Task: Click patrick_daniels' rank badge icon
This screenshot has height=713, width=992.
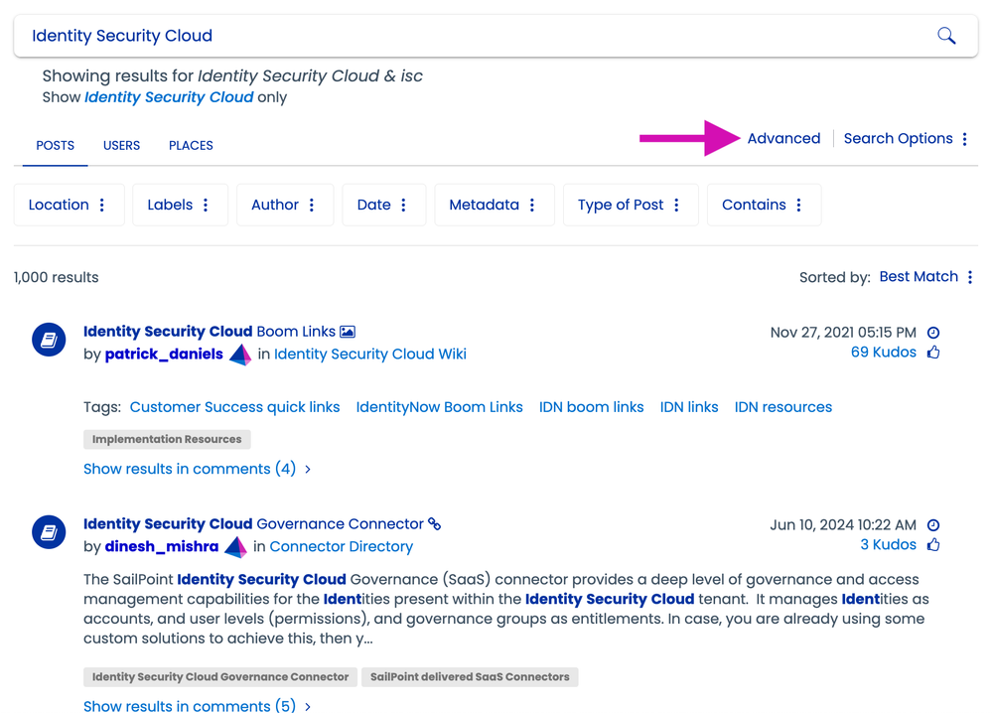Action: point(240,355)
